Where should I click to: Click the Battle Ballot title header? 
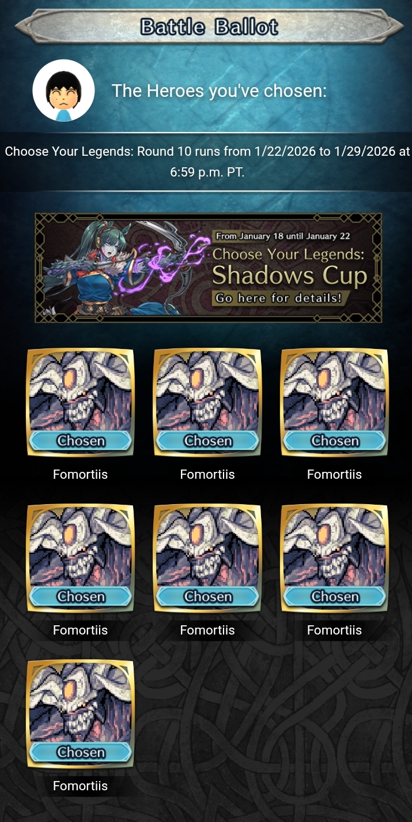pyautogui.click(x=209, y=27)
